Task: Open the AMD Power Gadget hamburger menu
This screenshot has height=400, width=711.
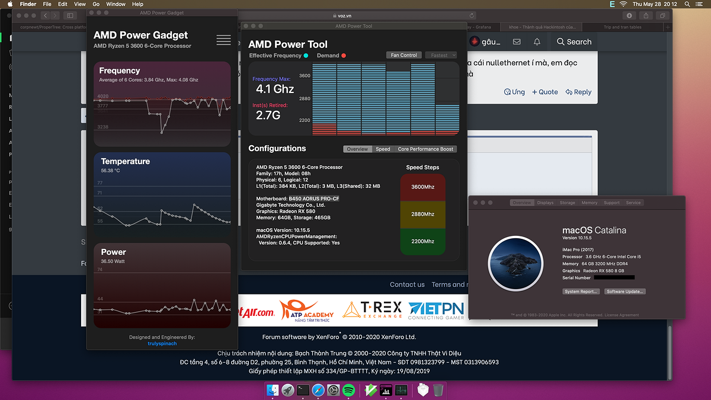Action: (223, 40)
